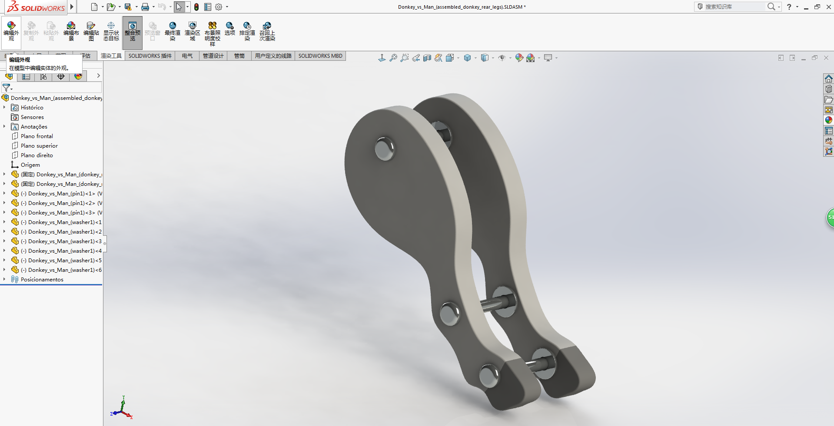Open Appearances task pane sphere icon
The height and width of the screenshot is (426, 834).
pos(829,120)
